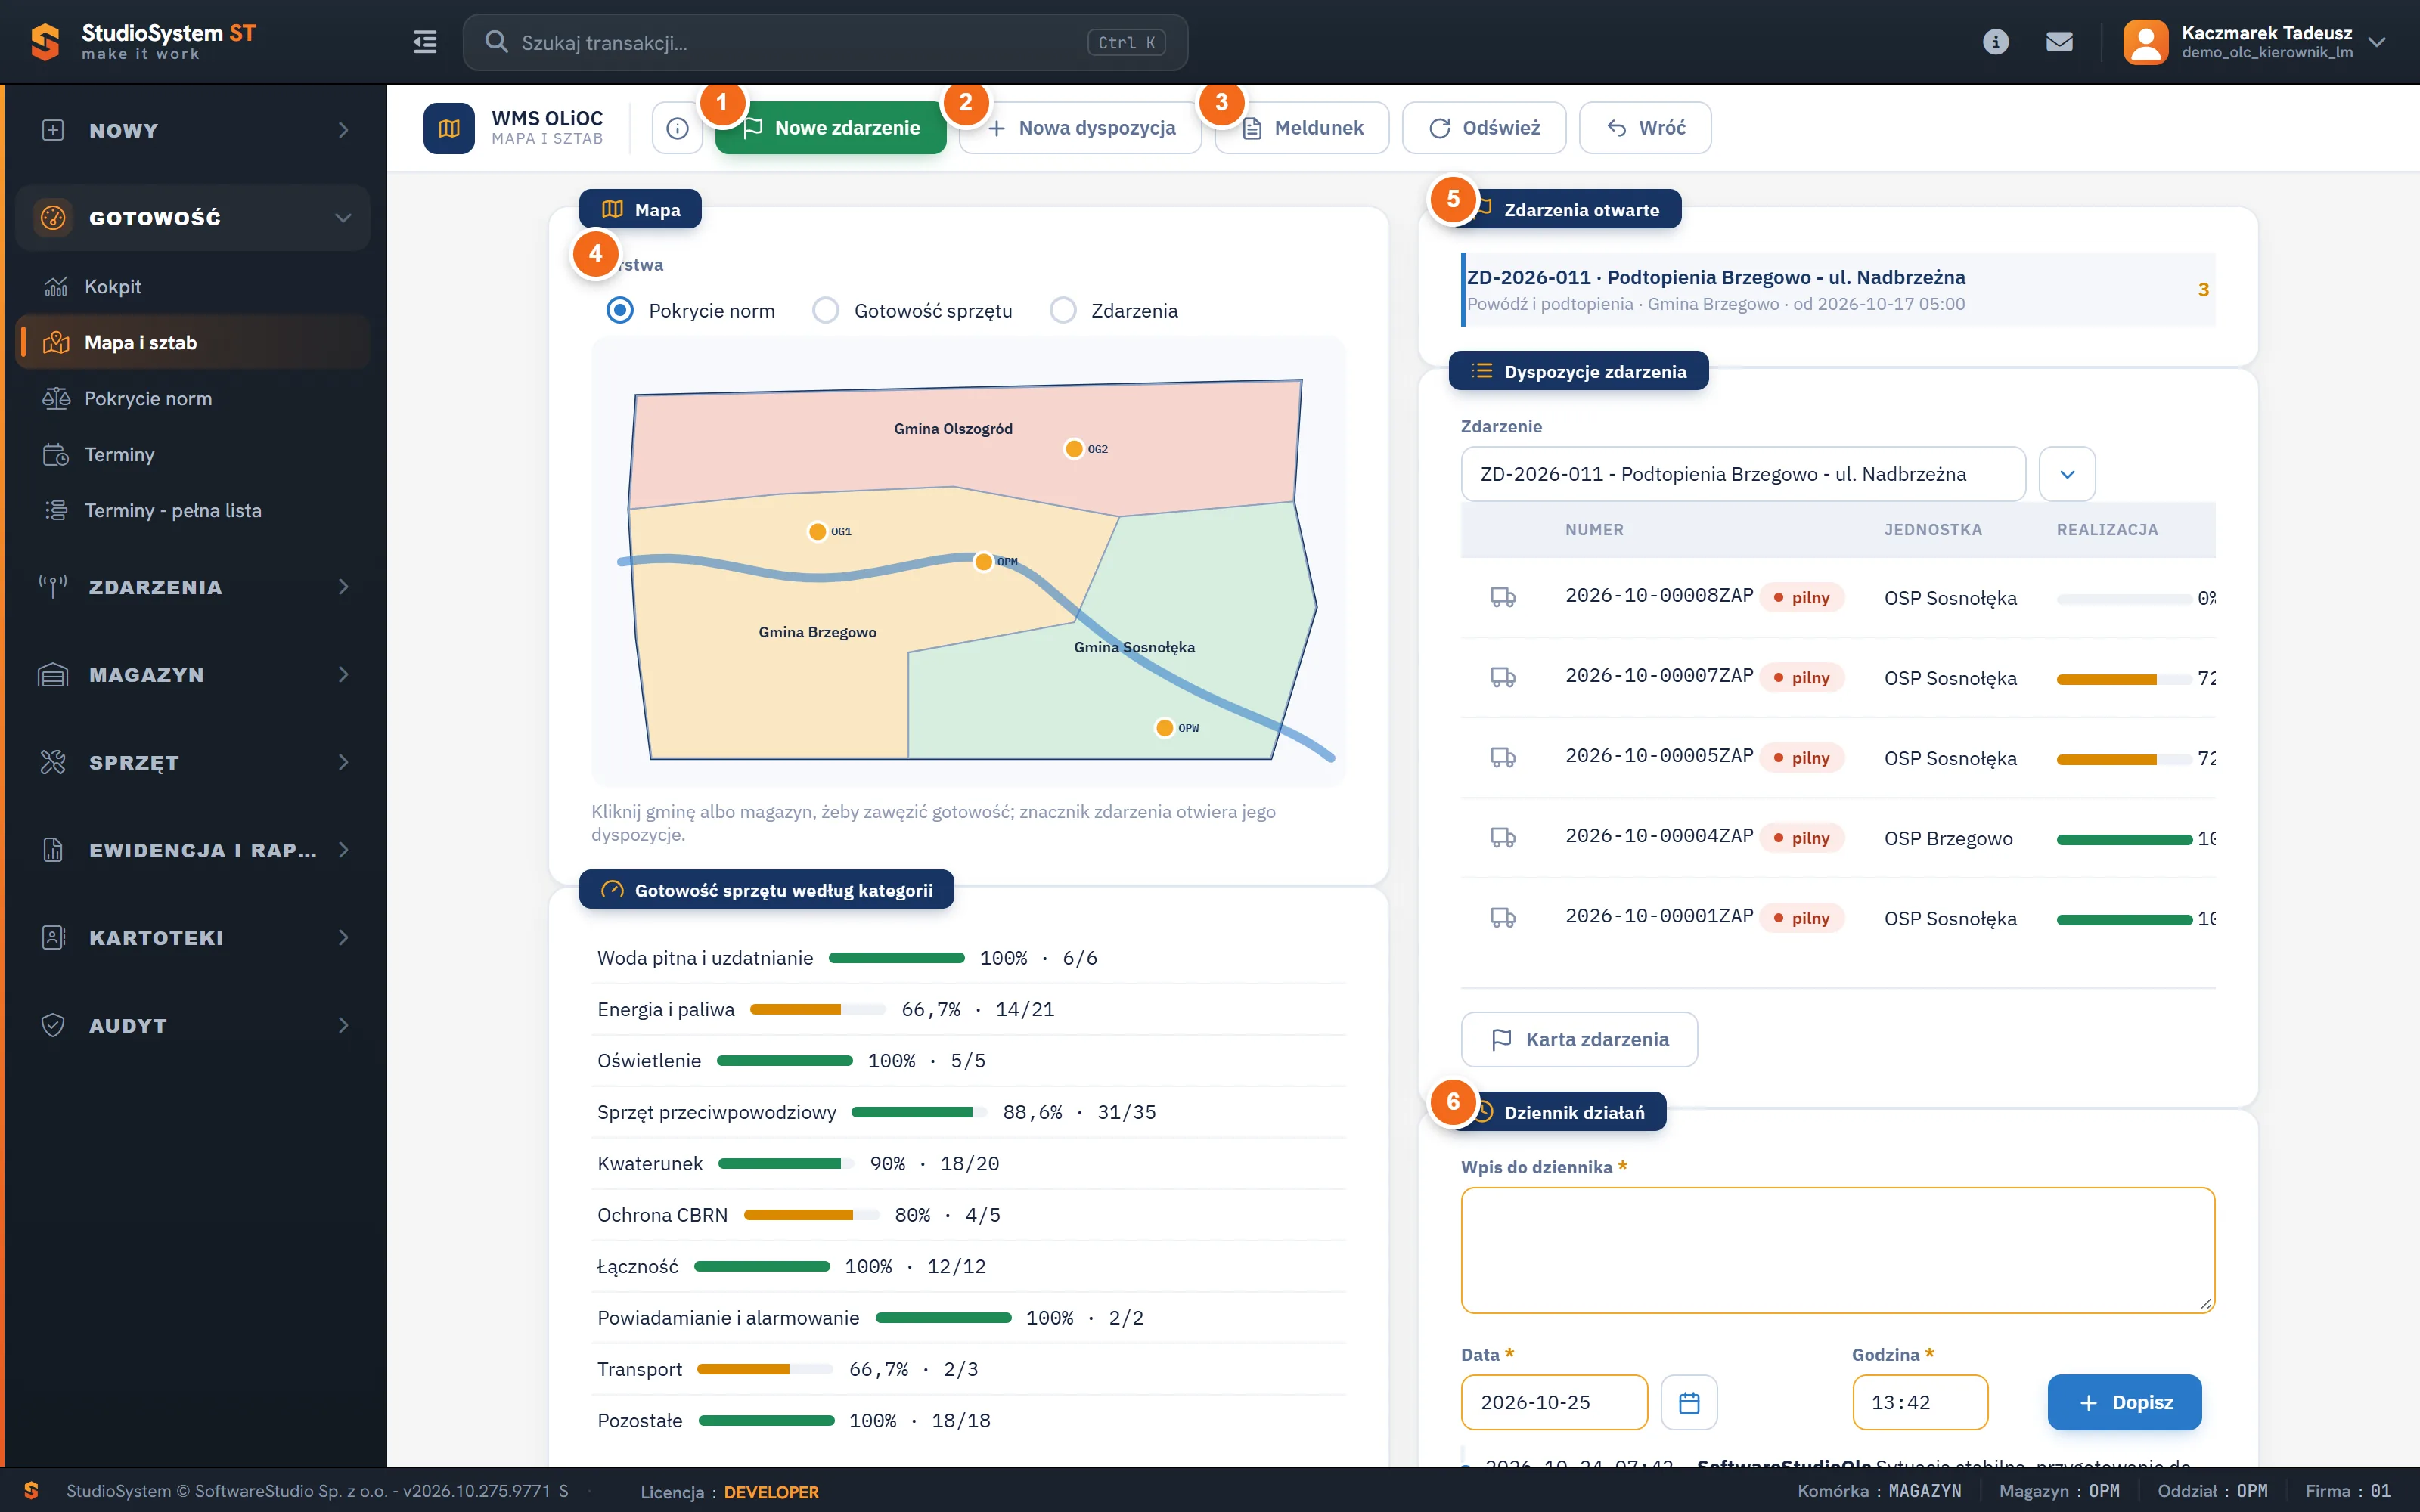Expand the SPRZĘT sidebar section

click(x=193, y=762)
